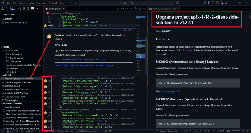Collapse the ACCOUNT section
Screen dimensions: 251x133
click(1, 19)
